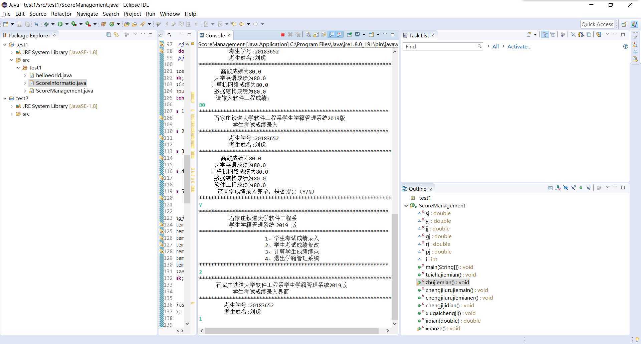Expand JRE System Library under test1

(x=12, y=52)
